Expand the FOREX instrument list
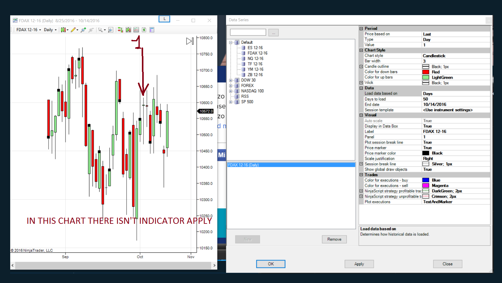The width and height of the screenshot is (502, 283). pos(231,86)
